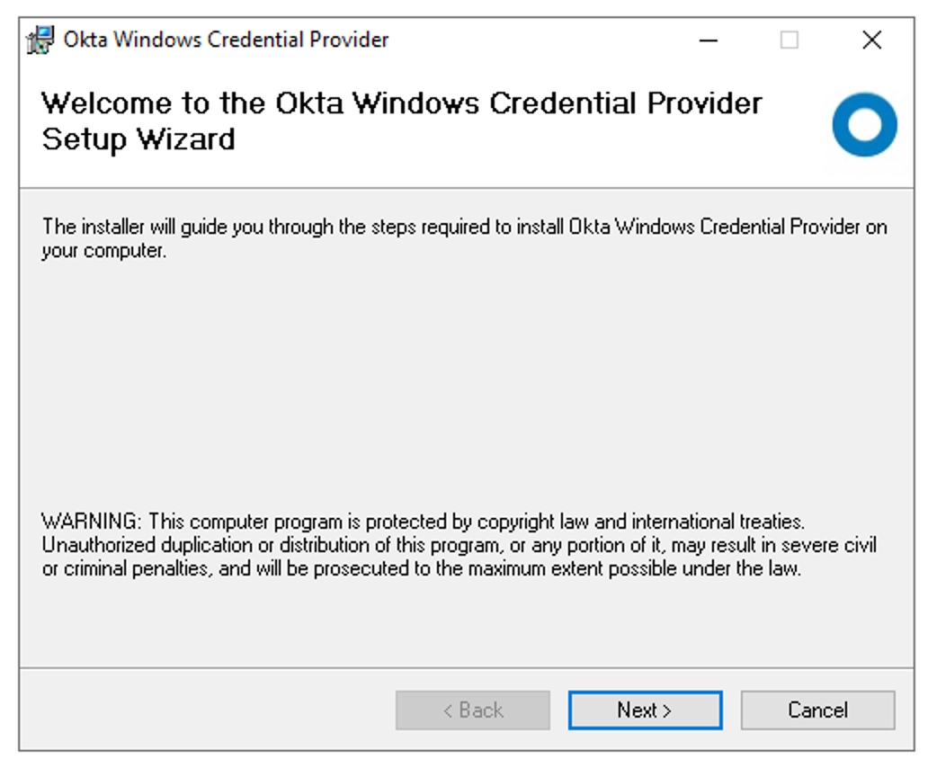Close the setup wizard with the X
The height and width of the screenshot is (768, 937).
(872, 40)
